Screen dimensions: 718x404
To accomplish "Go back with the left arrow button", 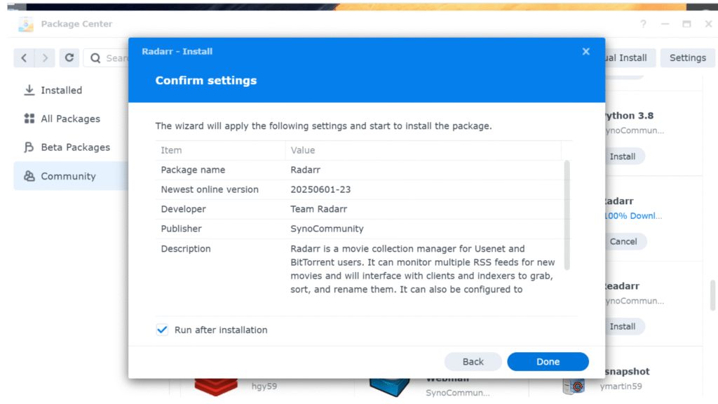I will tap(24, 58).
